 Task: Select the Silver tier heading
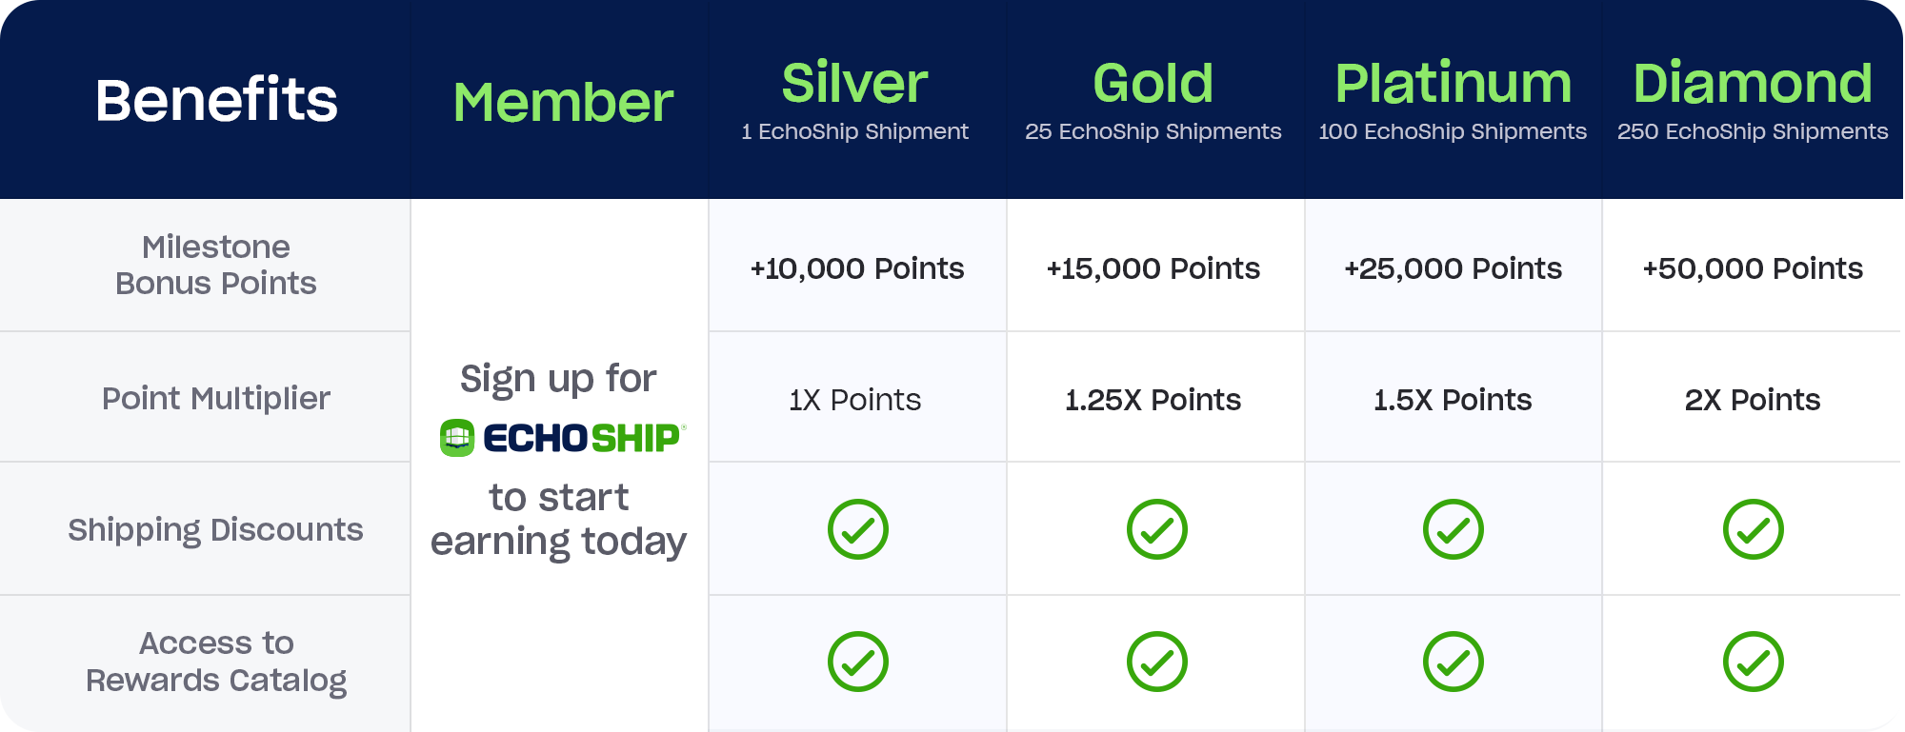pyautogui.click(x=854, y=83)
